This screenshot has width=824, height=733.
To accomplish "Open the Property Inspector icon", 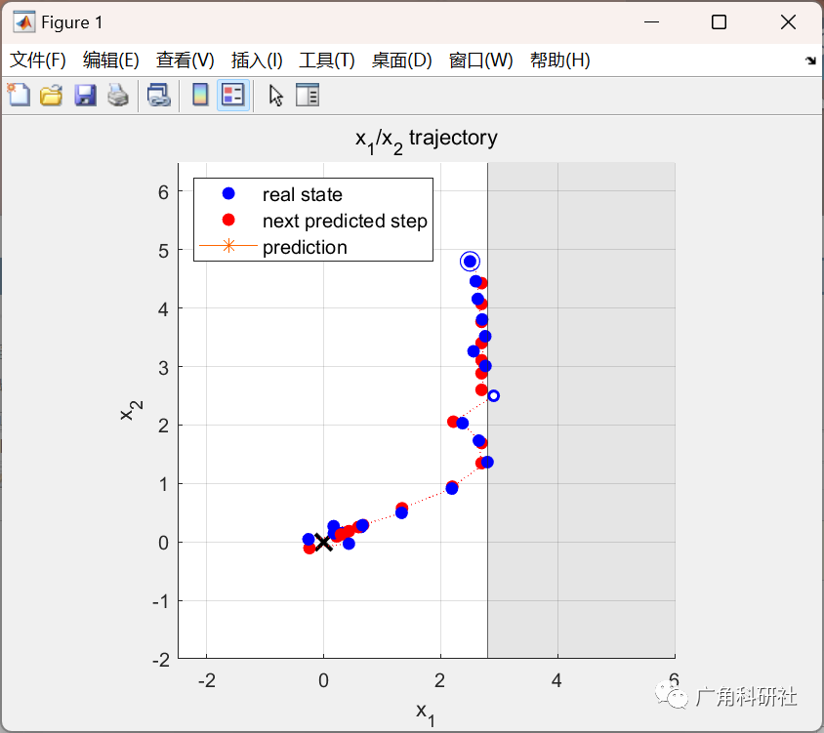I will (x=308, y=95).
